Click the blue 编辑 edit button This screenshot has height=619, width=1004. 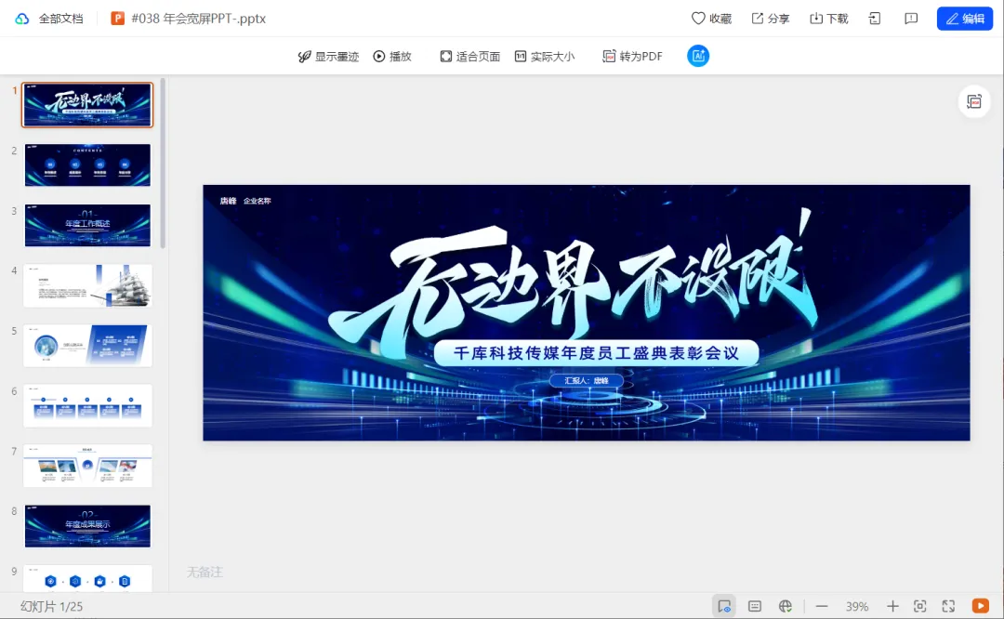964,19
